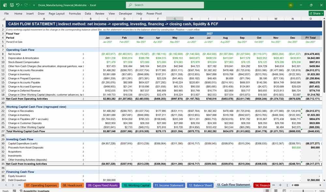This screenshot has height=192, width=326.
Task: Open the Formulas ribbon tab
Action: (75, 13)
